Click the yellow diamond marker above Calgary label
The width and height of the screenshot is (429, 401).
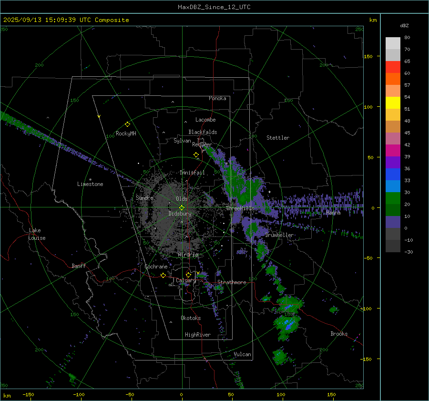[x=188, y=275]
